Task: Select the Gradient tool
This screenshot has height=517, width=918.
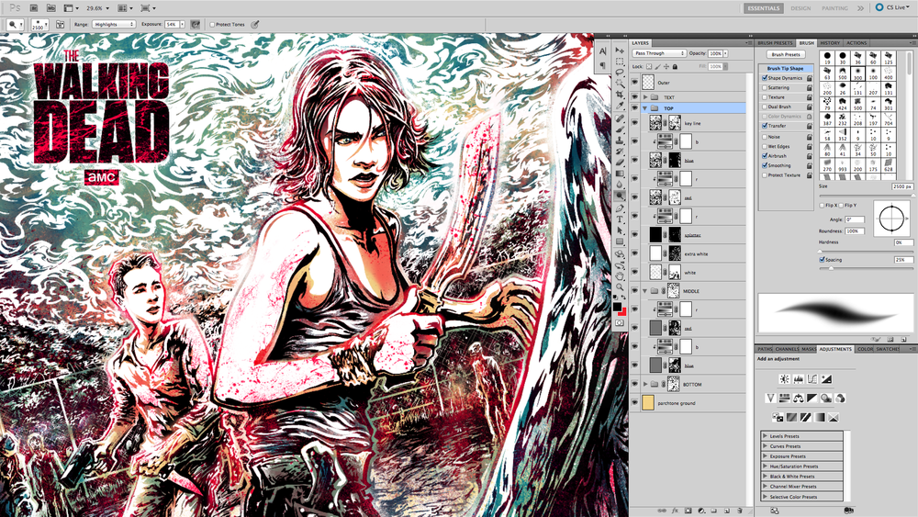Action: point(620,174)
